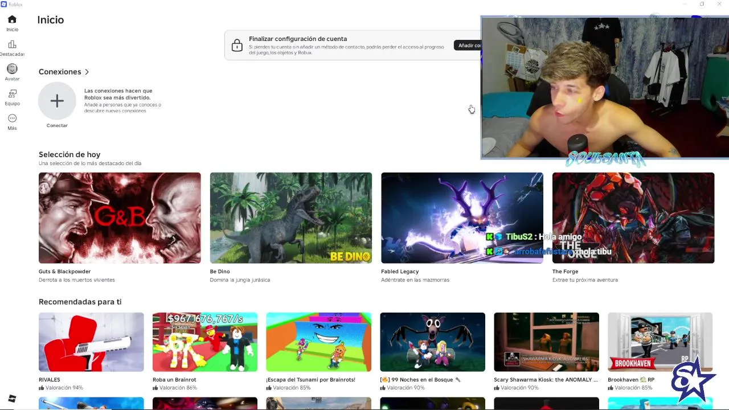729x410 pixels.
Task: Click 'The Forge' title text
Action: [x=565, y=272]
